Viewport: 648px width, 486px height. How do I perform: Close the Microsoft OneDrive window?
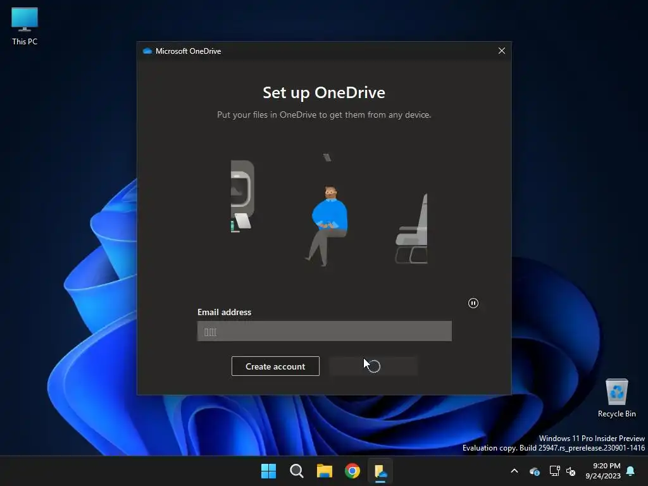pyautogui.click(x=502, y=51)
